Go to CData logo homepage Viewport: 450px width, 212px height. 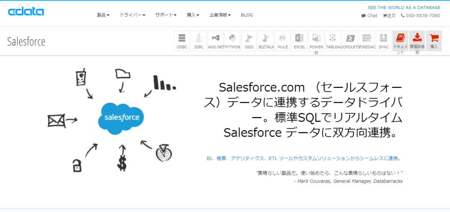point(26,12)
